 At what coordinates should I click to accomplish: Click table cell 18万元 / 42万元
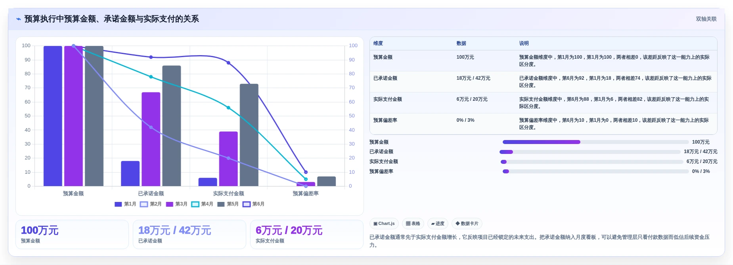[473, 78]
